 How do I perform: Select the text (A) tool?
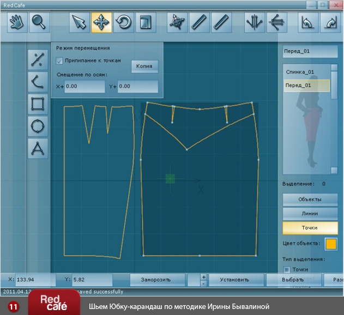pos(38,148)
